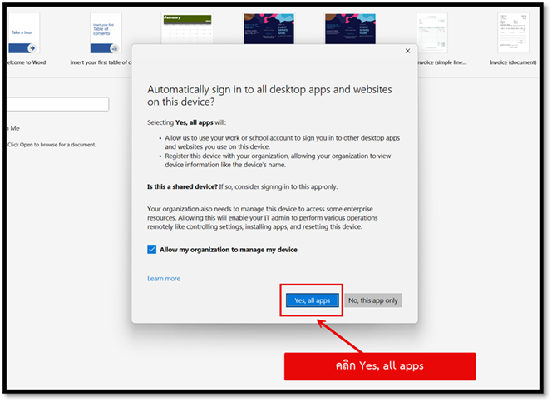The image size is (552, 402).
Task: Select the table of contents template thumbnail
Action: pyautogui.click(x=106, y=33)
